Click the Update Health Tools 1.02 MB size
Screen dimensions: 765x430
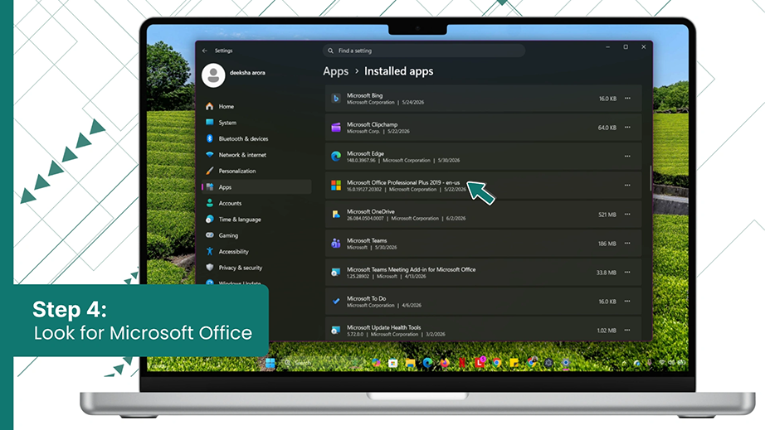click(607, 331)
